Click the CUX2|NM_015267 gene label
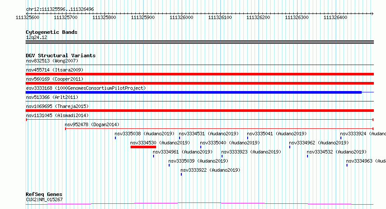The width and height of the screenshot is (386, 209). pos(44,199)
